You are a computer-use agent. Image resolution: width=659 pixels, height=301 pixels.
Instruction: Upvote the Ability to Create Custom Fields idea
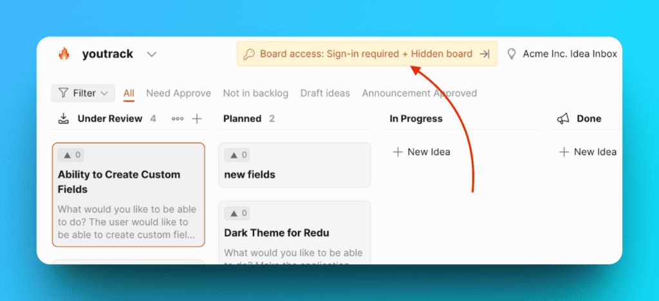71,155
